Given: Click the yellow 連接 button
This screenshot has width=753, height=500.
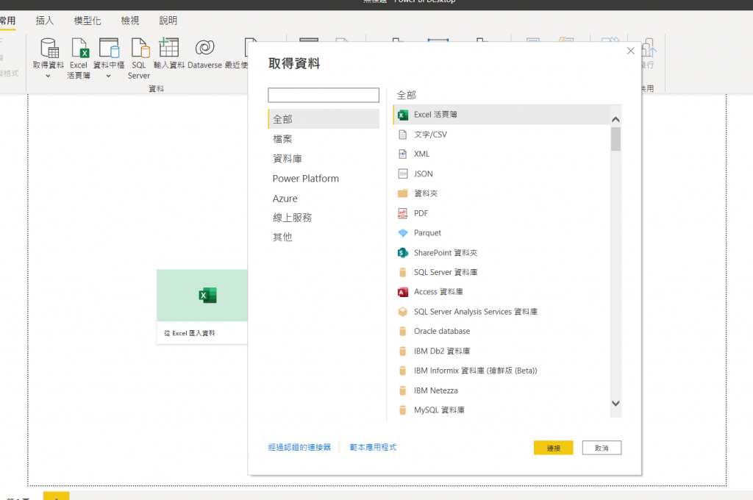Looking at the screenshot, I should click(553, 448).
